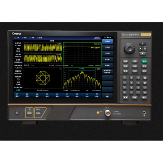
Task: Select the Hanning window (汉宁窗) option
Action: point(107,48)
